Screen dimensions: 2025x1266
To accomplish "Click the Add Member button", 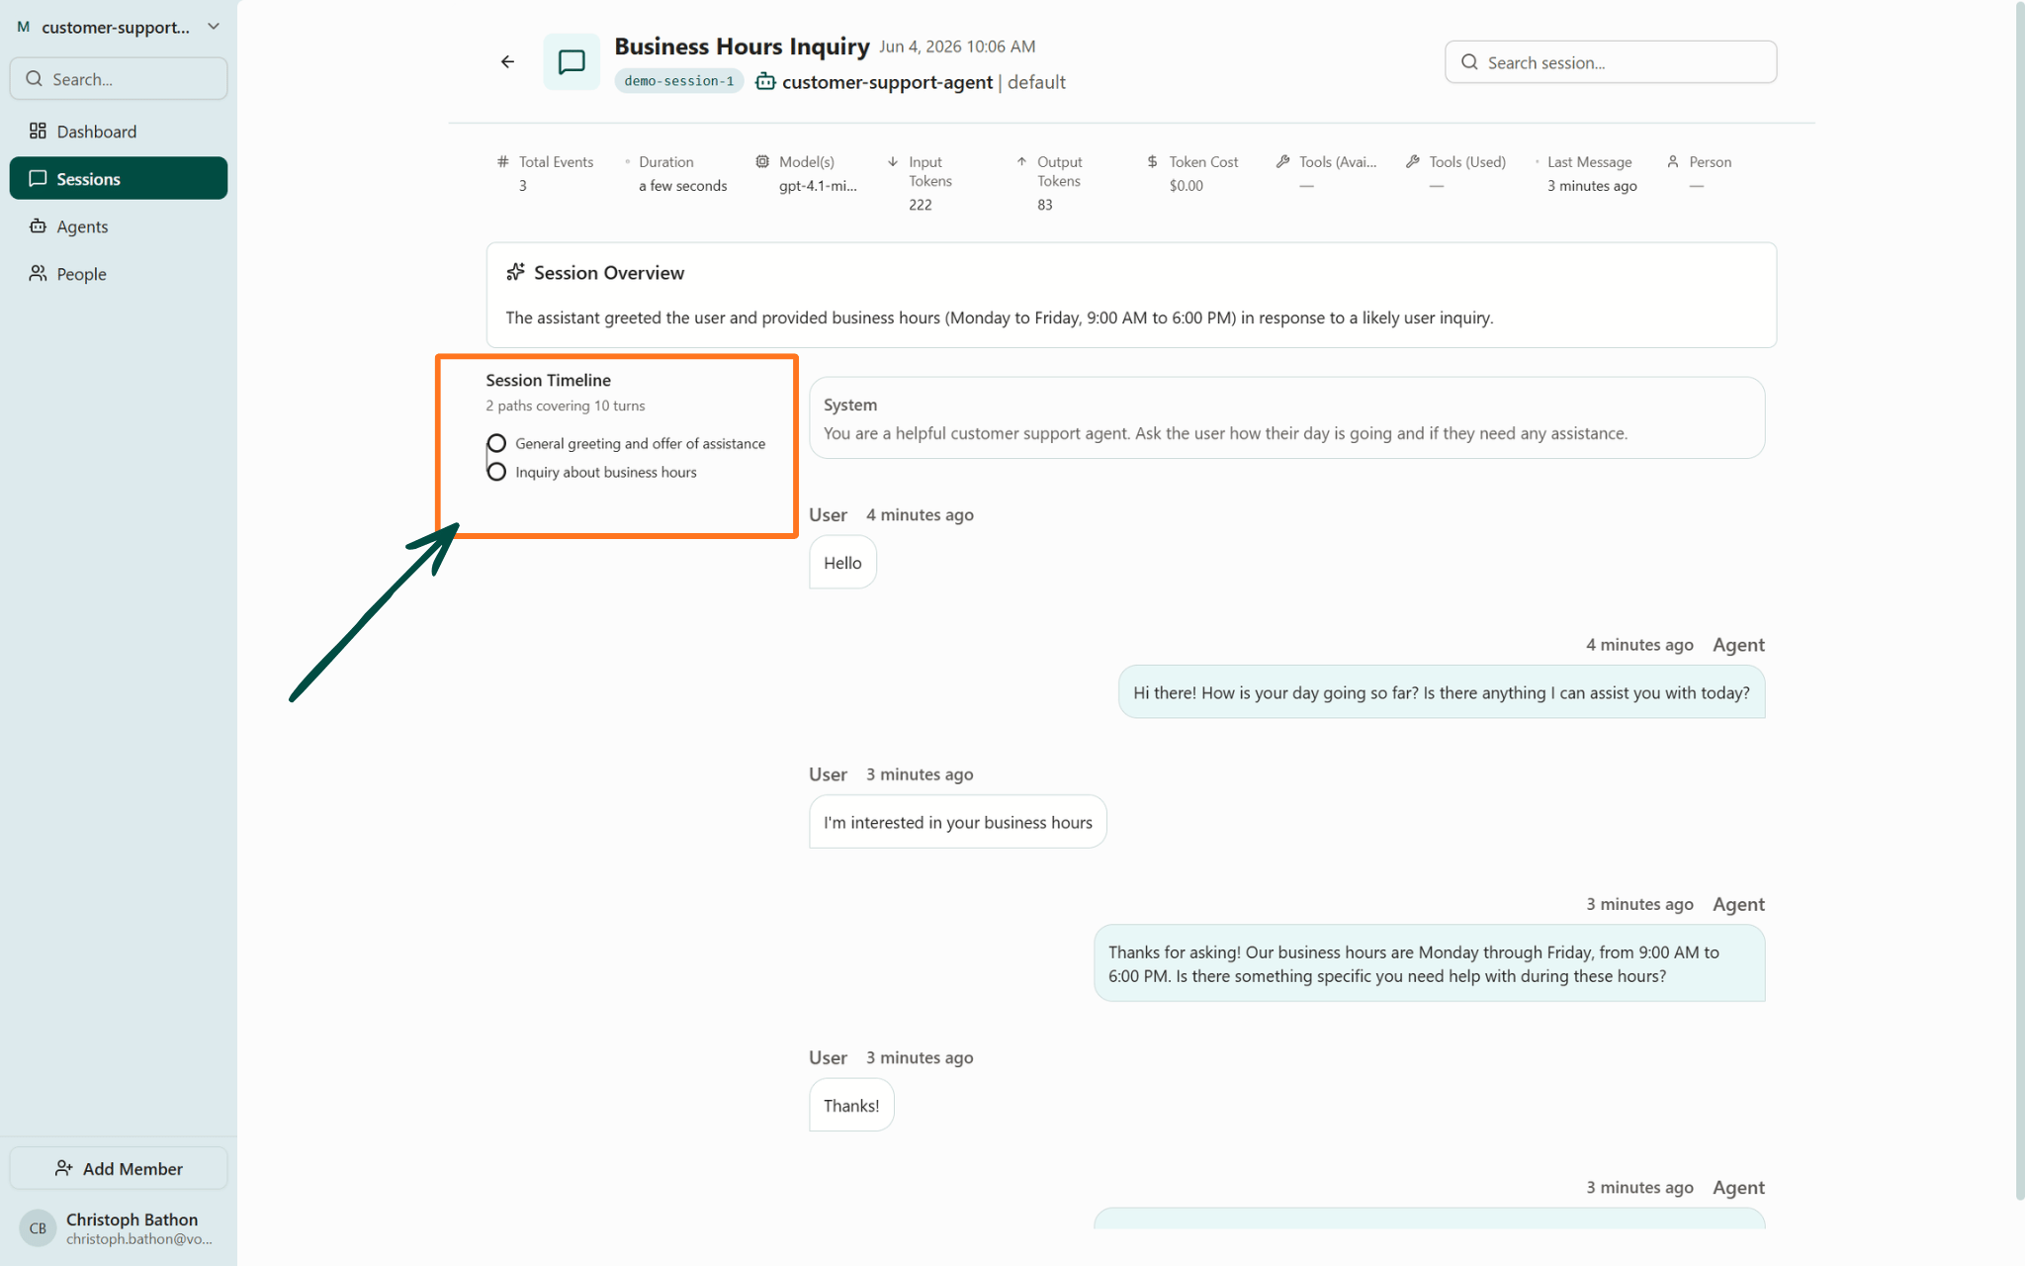I will (x=119, y=1168).
